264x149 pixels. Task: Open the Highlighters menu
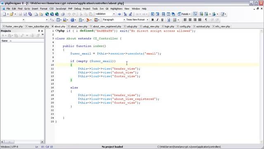point(116,9)
